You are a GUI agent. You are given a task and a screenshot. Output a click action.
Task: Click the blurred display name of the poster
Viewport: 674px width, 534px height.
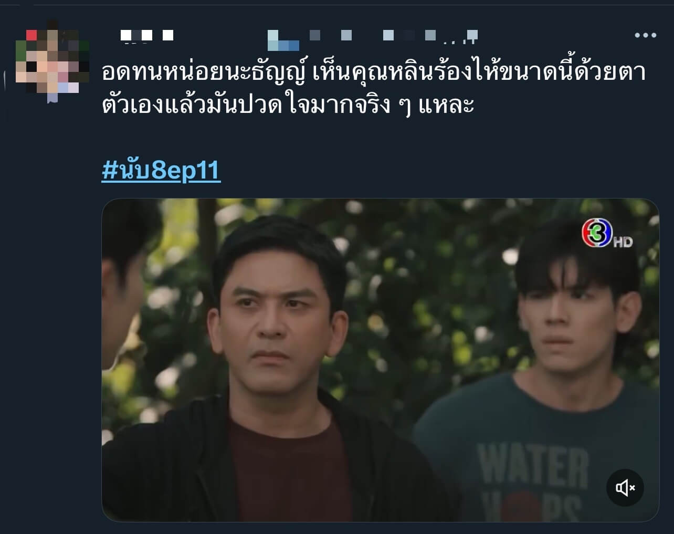[x=147, y=36]
